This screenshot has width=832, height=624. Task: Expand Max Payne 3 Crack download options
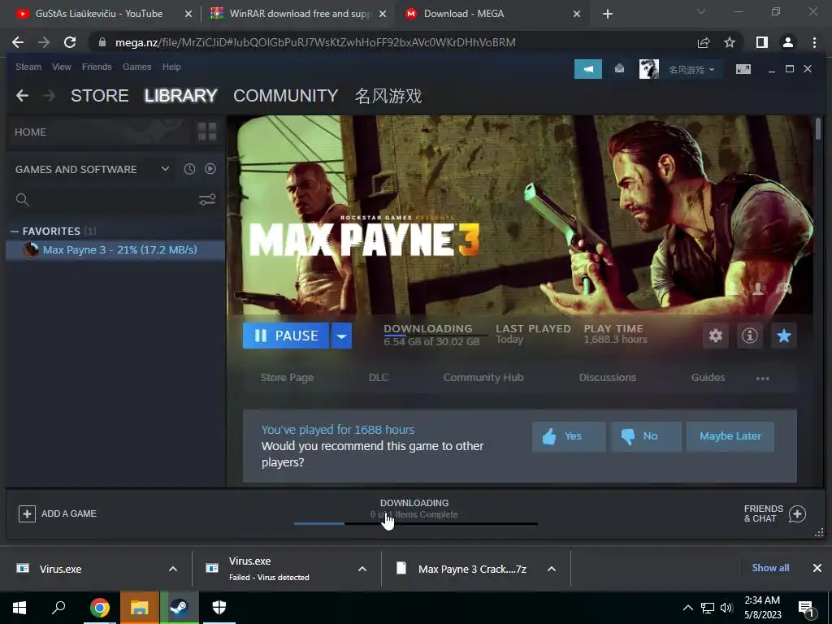pos(552,569)
